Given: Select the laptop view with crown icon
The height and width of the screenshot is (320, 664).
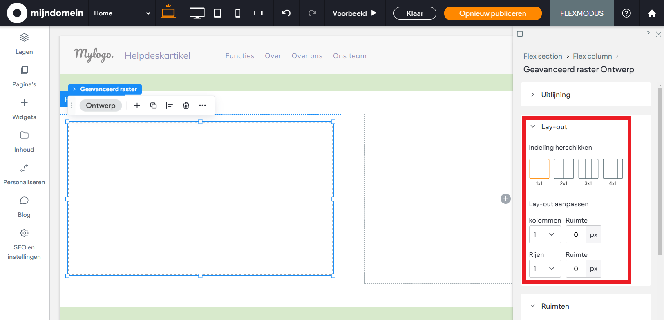Looking at the screenshot, I should pos(168,12).
